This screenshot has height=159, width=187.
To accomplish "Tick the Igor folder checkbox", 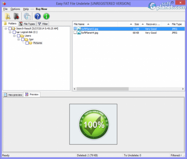I will click(x=23, y=39).
